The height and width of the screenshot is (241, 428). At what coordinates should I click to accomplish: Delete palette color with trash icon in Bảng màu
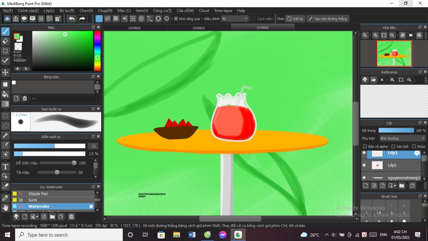[25, 98]
